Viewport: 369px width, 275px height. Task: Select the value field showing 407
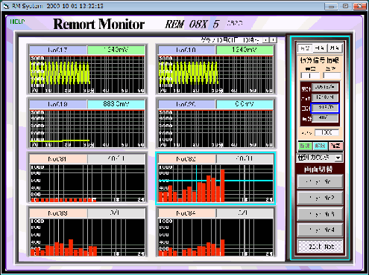(325, 118)
